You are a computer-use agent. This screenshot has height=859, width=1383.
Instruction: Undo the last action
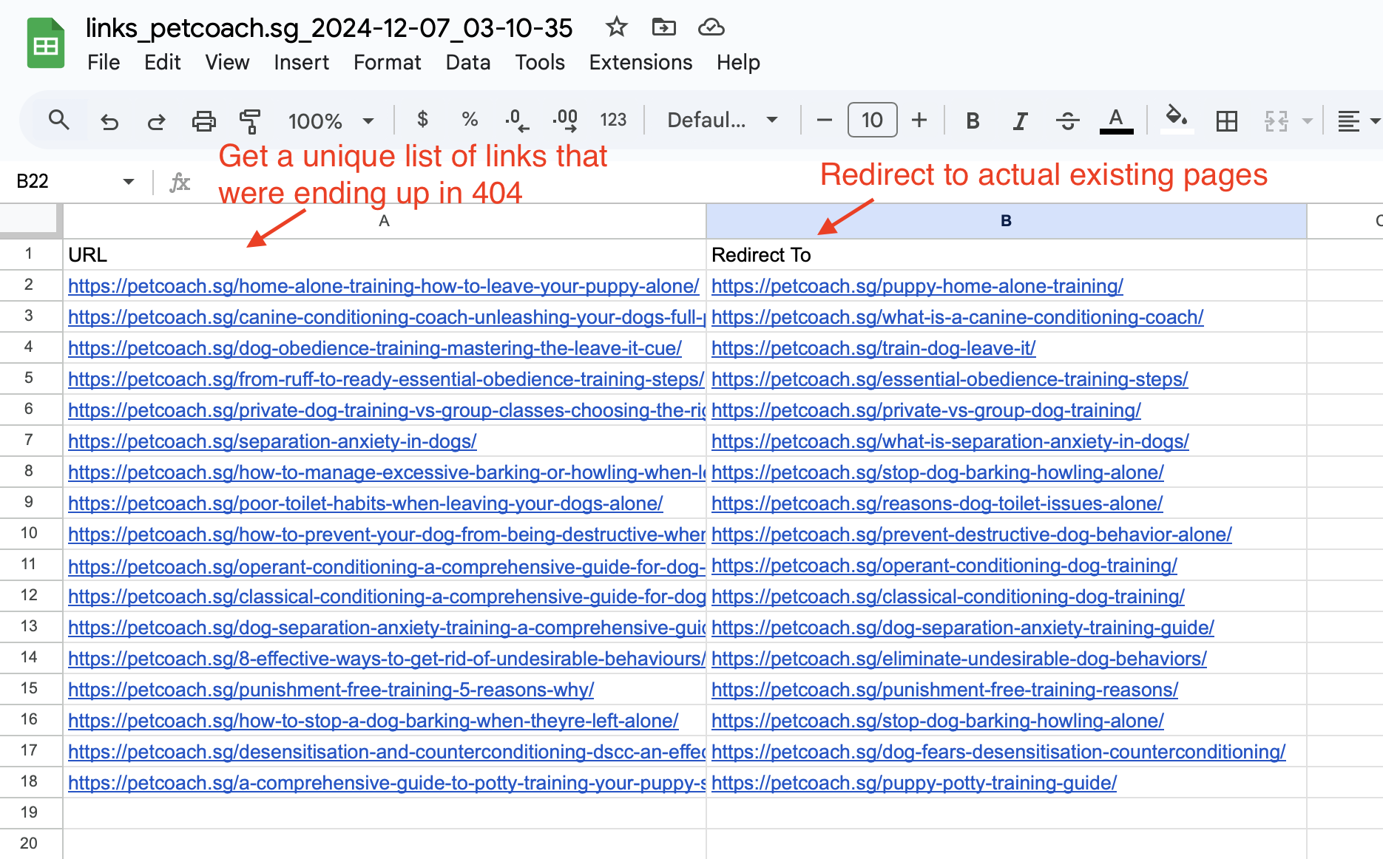pyautogui.click(x=109, y=120)
